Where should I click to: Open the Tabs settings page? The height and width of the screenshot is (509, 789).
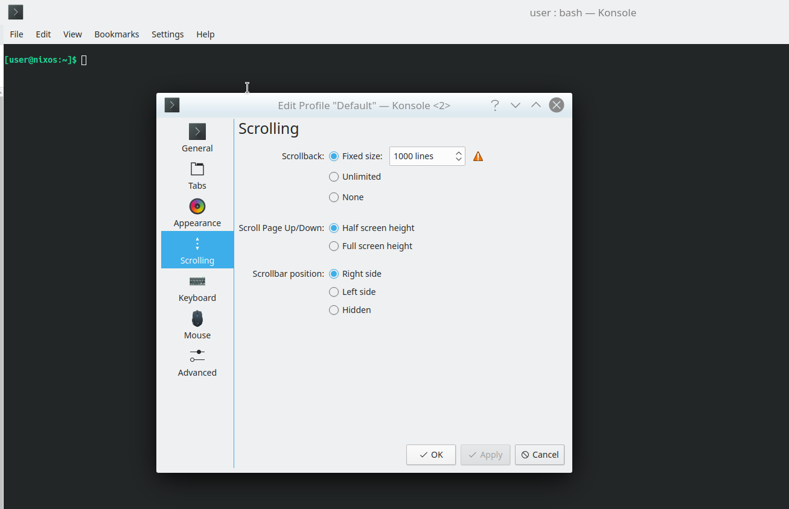pos(197,175)
